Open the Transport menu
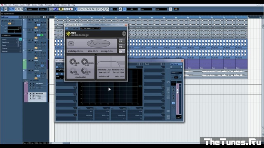The image size is (264, 148). (x=49, y=5)
